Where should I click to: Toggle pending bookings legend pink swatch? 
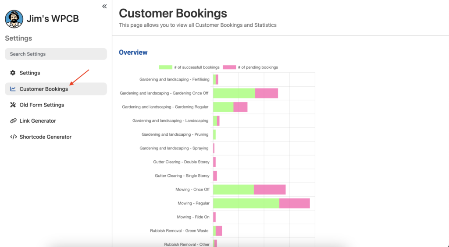click(x=229, y=67)
